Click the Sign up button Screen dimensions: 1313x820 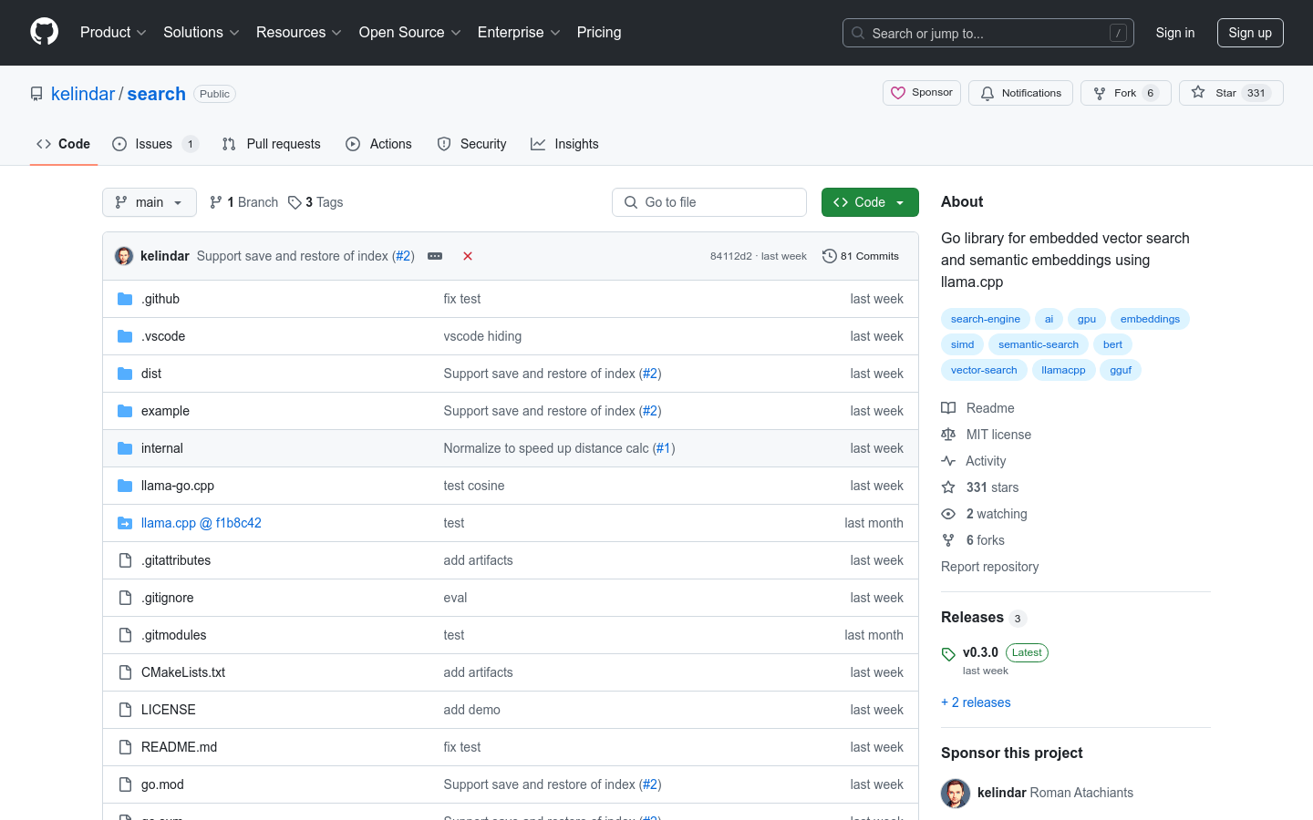[1250, 33]
